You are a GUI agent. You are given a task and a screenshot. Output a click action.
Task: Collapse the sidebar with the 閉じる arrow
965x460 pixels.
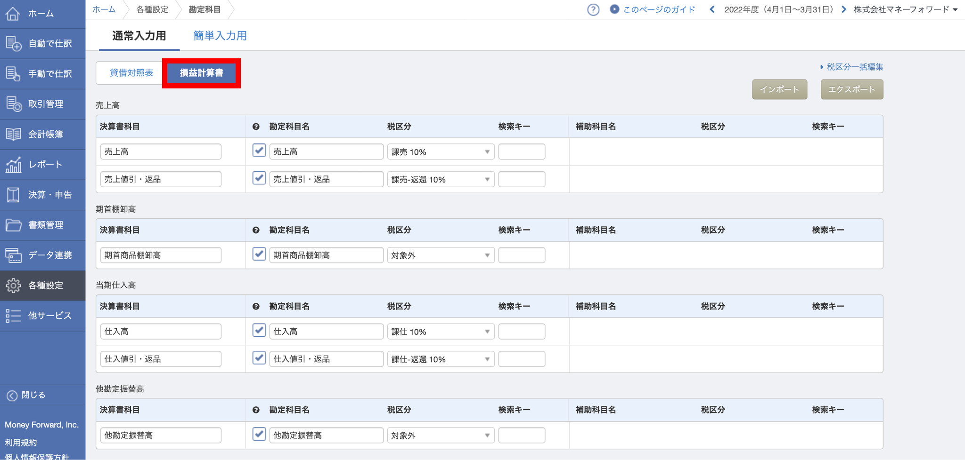[12, 396]
